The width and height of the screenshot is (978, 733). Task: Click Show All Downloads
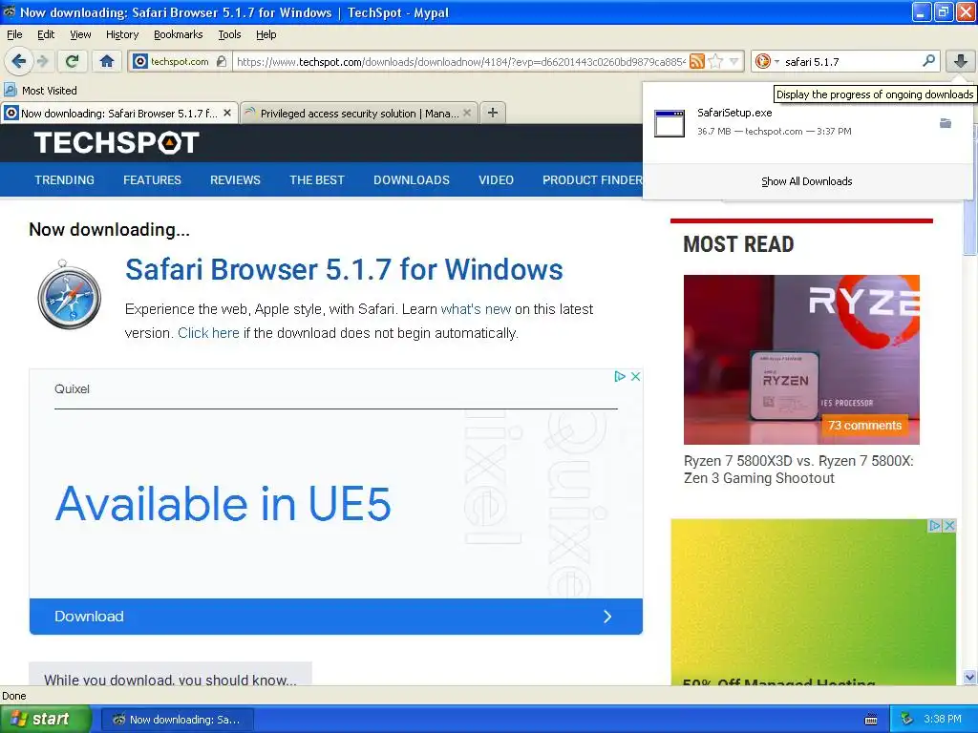click(806, 181)
